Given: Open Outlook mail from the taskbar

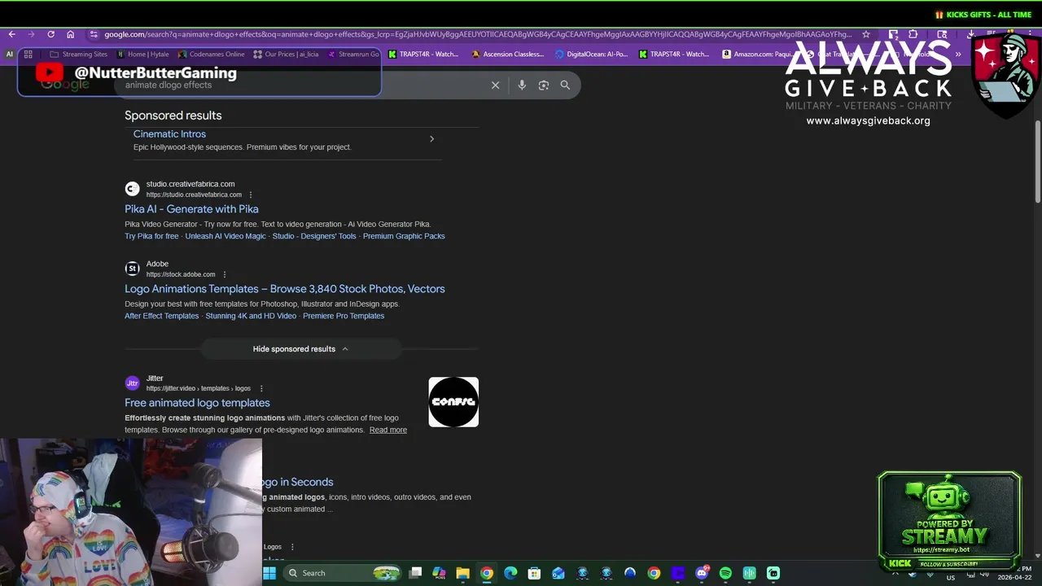Looking at the screenshot, I should click(558, 573).
